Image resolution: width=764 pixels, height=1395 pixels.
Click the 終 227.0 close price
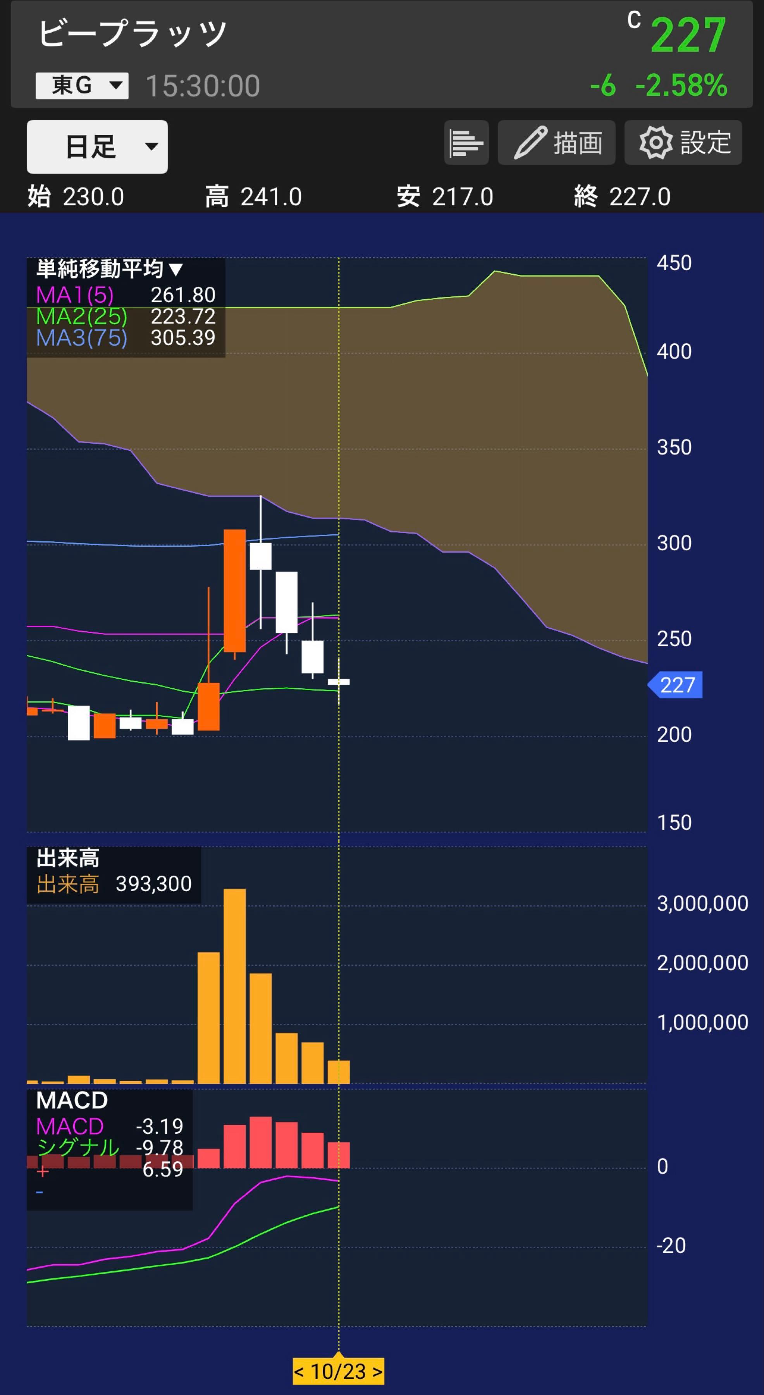[622, 196]
